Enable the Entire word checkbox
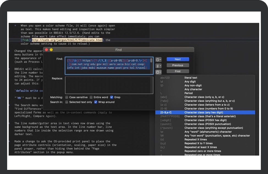The width and height of the screenshot is (268, 174). tap(91, 97)
